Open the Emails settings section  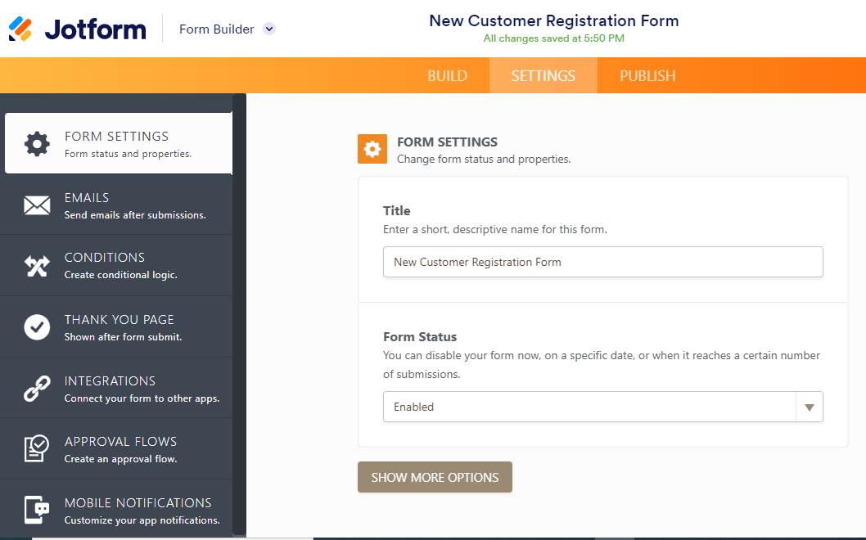tap(116, 205)
